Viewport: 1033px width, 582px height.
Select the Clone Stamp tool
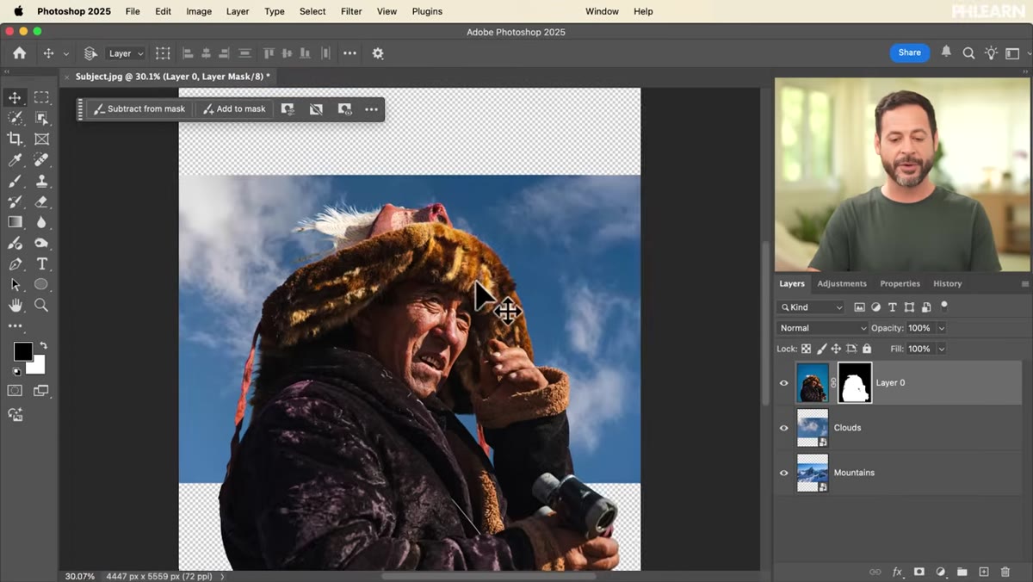pos(41,181)
